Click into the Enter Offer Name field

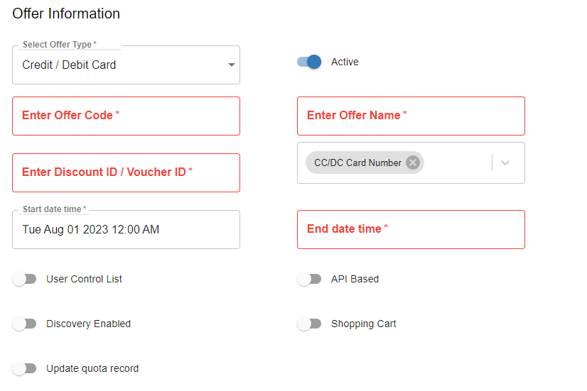[411, 116]
